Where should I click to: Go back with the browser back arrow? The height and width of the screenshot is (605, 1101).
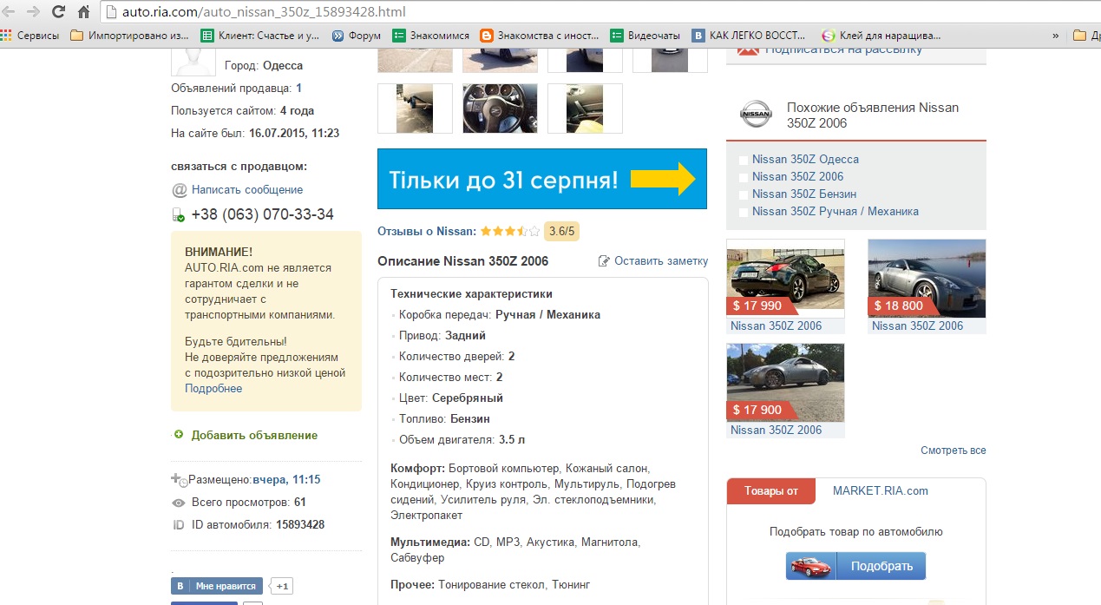[7, 12]
